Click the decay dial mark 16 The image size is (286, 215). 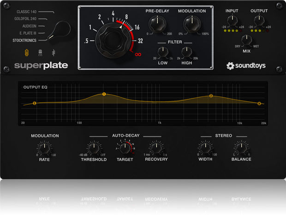pos(137,27)
